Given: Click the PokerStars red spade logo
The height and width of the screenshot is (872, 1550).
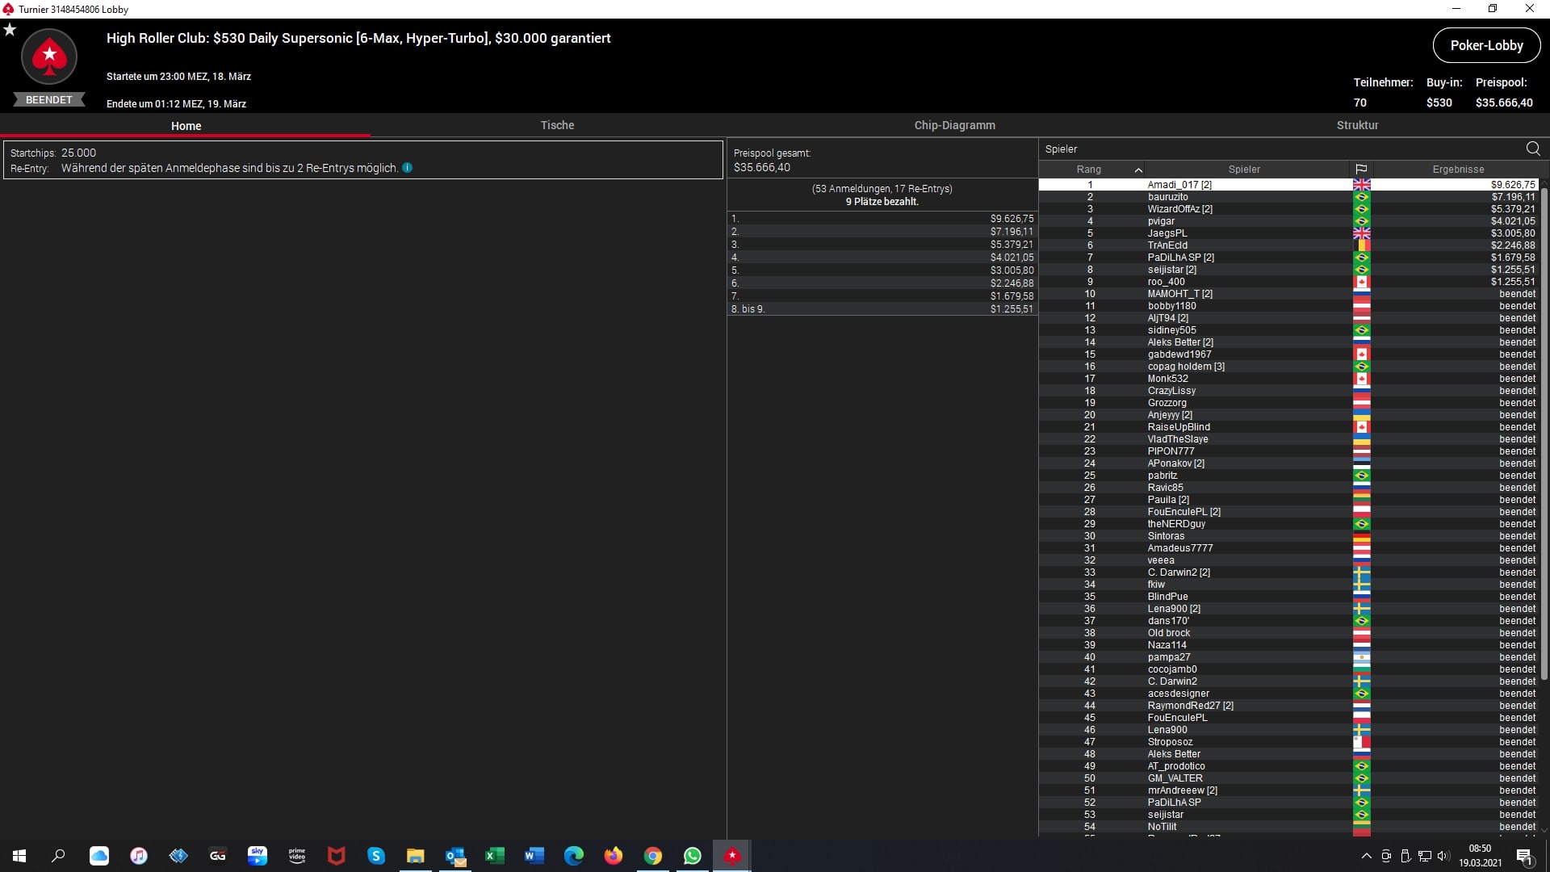Looking at the screenshot, I should 49,57.
